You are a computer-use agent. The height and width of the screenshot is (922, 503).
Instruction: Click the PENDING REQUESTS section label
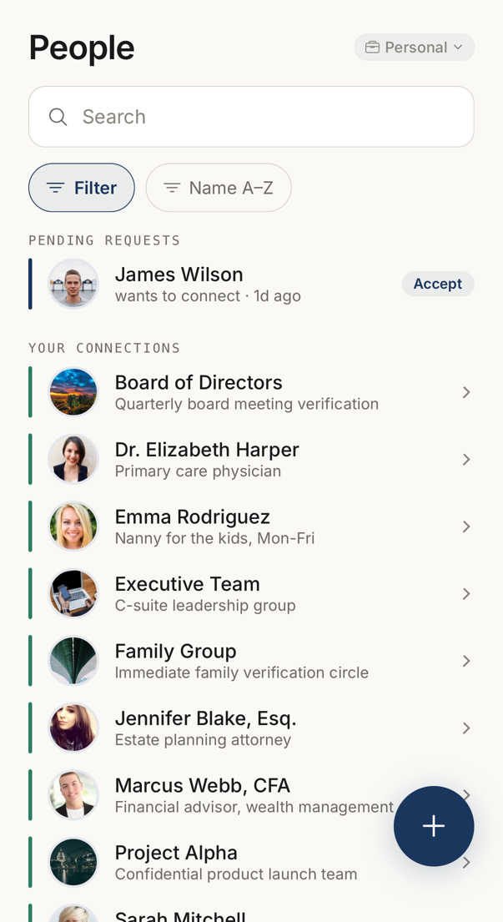pyautogui.click(x=104, y=240)
